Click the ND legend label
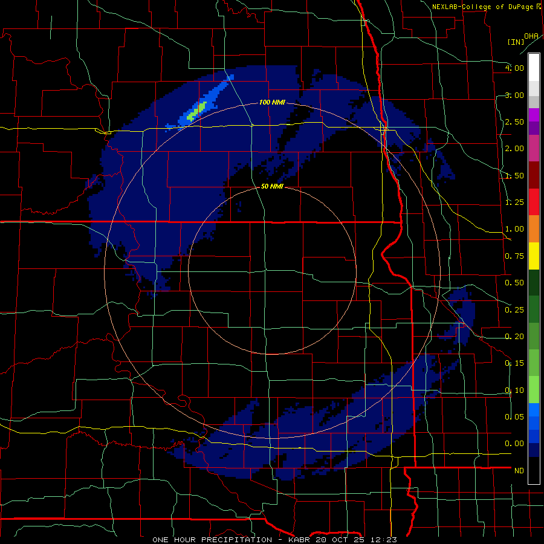This screenshot has width=544, height=544. point(519,471)
